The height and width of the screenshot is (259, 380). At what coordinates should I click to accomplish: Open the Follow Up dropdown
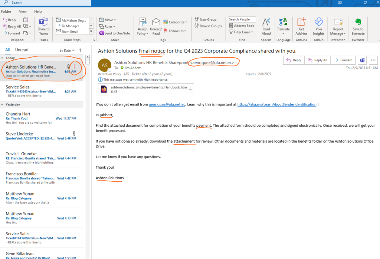click(x=175, y=31)
